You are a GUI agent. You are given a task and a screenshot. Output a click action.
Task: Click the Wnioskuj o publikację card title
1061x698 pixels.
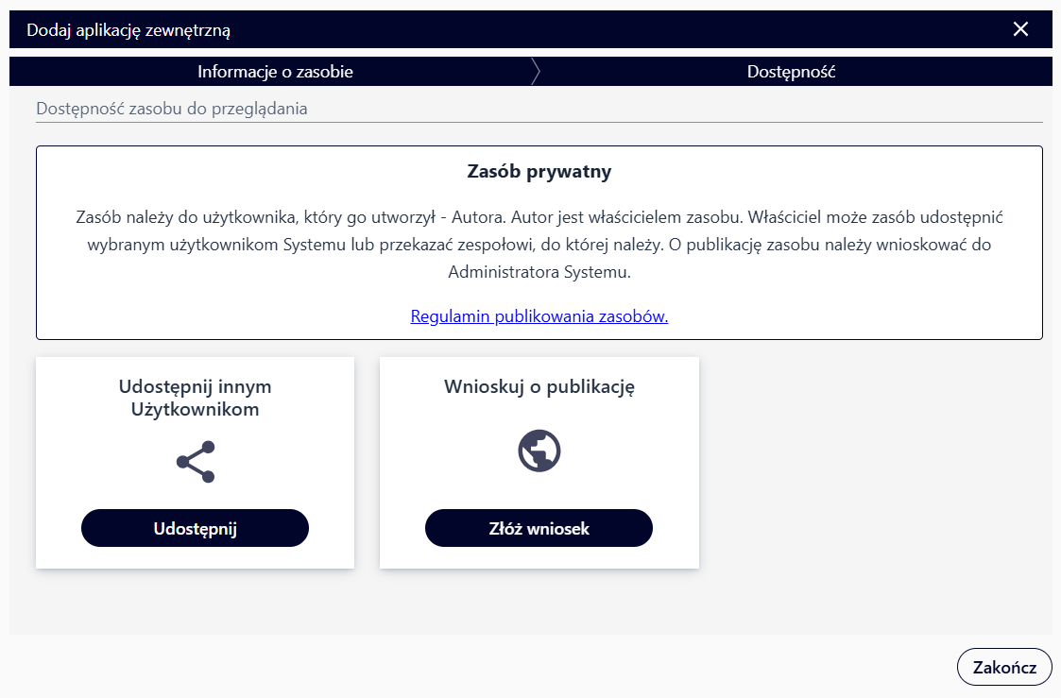pyautogui.click(x=539, y=387)
